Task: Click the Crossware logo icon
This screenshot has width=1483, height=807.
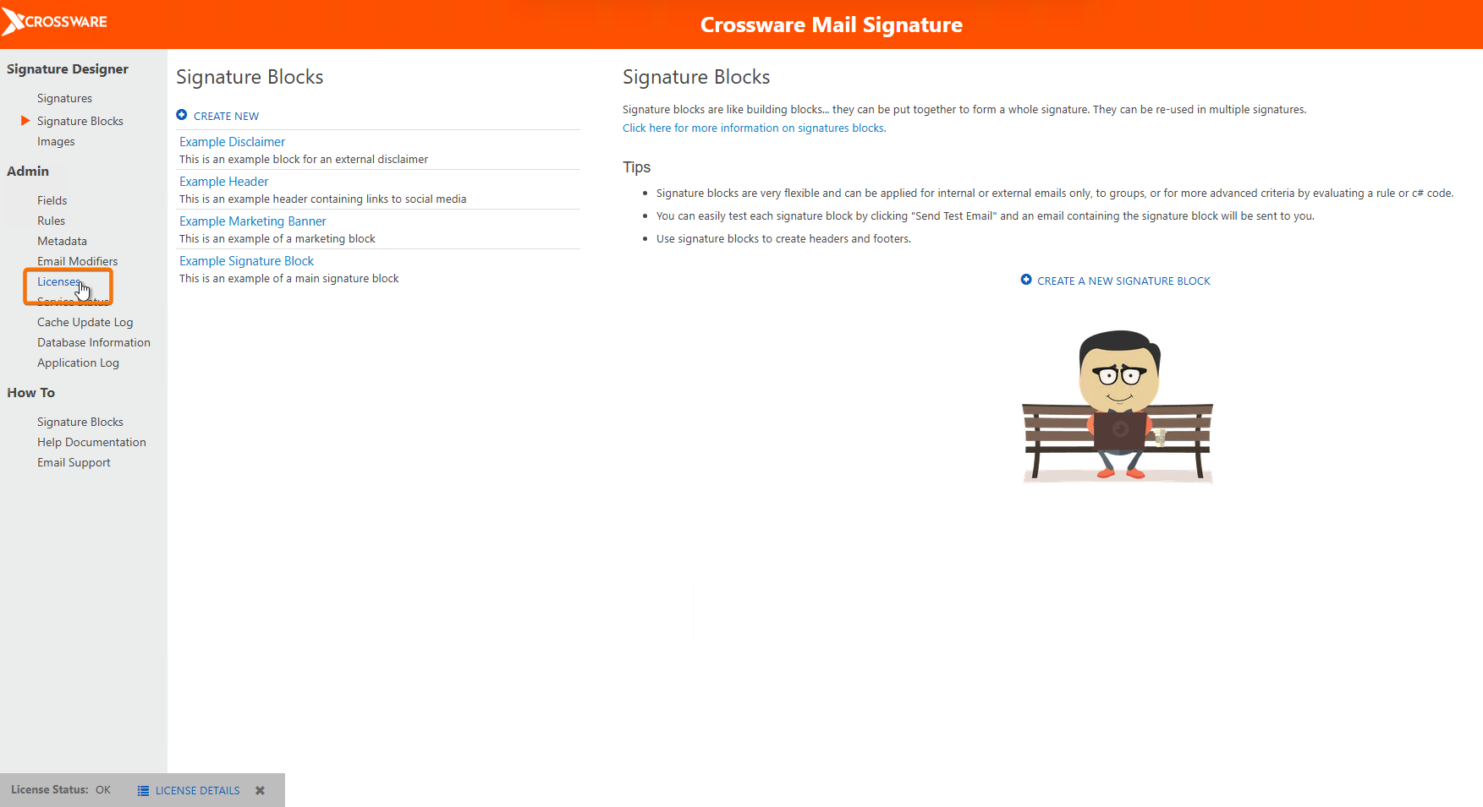Action: point(13,22)
